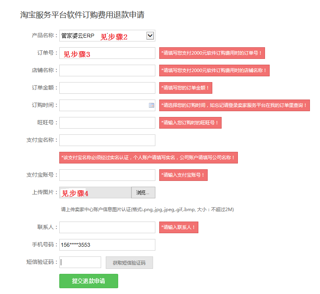This screenshot has height=294, width=320.
Task: Focus the 订单号 input field
Action: 107,53
